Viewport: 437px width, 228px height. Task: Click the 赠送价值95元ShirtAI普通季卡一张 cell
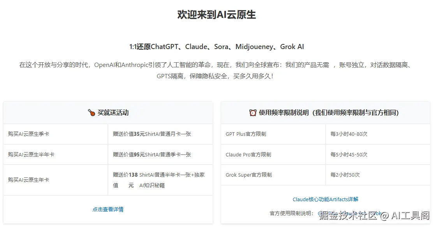click(160, 154)
